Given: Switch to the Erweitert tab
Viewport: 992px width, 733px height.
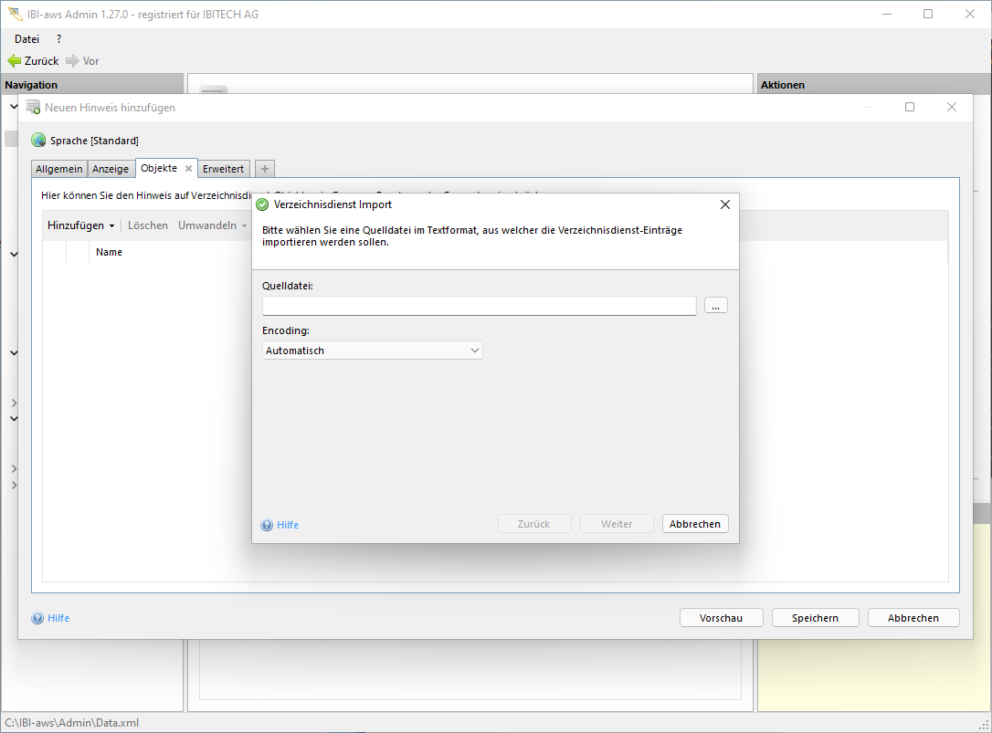Looking at the screenshot, I should coord(223,169).
